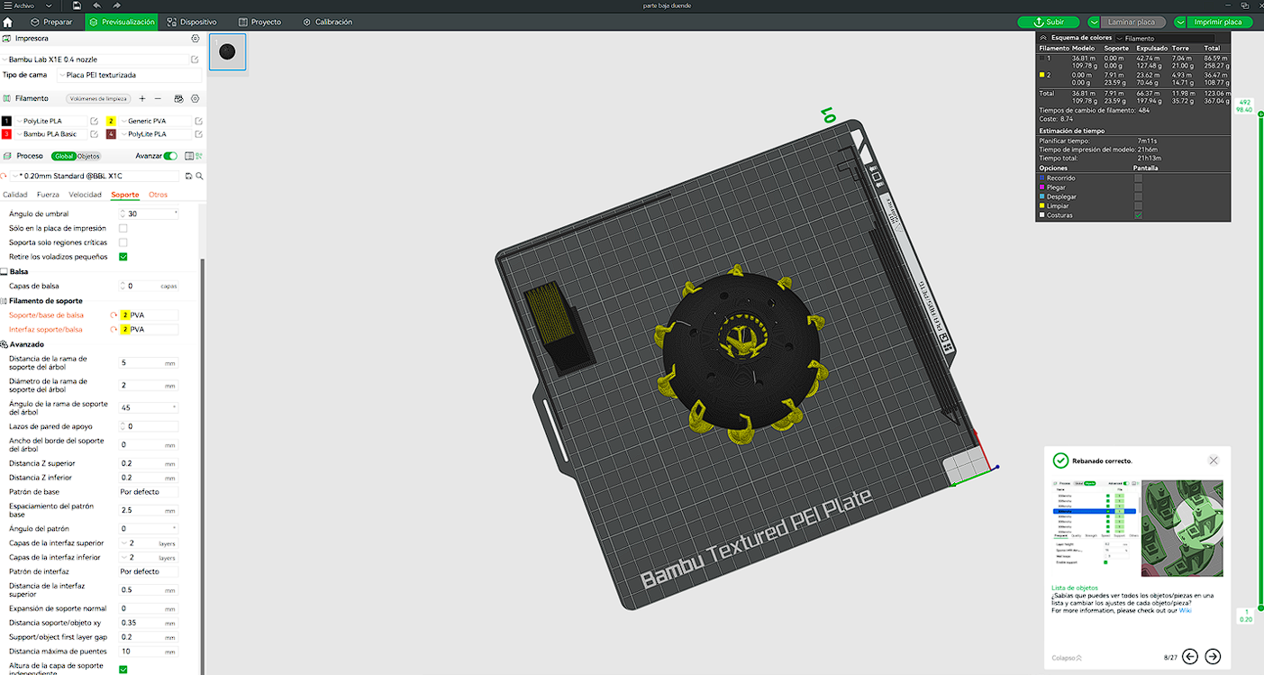Image resolution: width=1264 pixels, height=675 pixels.
Task: Click the Subir button
Action: (1048, 22)
